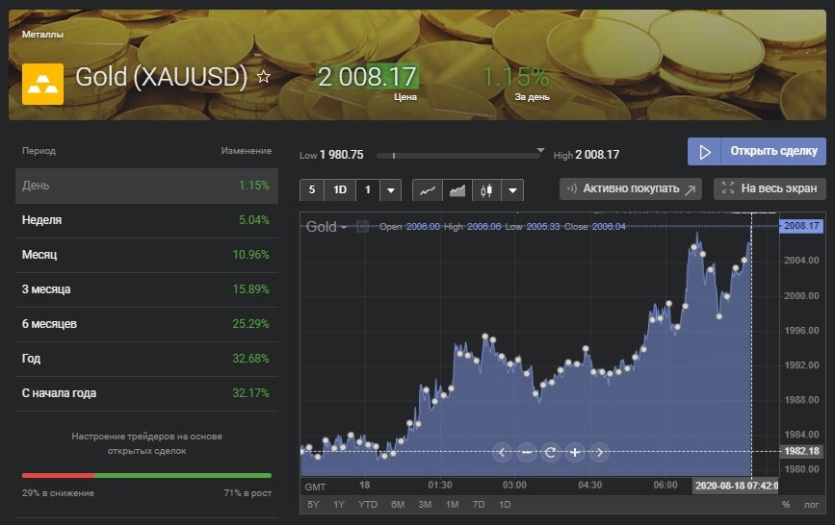The image size is (835, 525).
Task: Zoom in the chart with plus
Action: point(575,452)
